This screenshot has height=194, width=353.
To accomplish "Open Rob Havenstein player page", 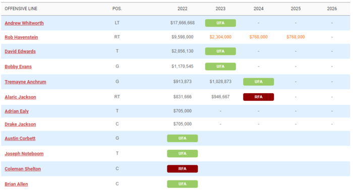I will [21, 37].
